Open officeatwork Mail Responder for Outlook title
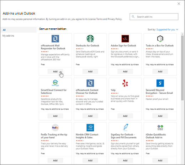This screenshot has width=185, height=165. (53, 47)
